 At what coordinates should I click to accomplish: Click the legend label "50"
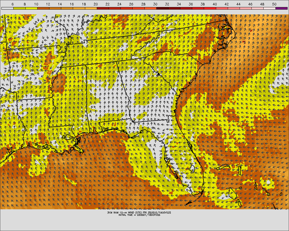(274, 4)
